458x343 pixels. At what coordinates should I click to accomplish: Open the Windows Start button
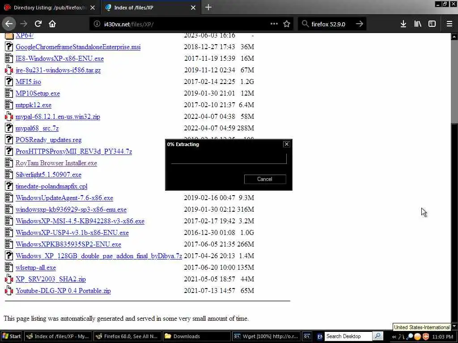tap(11, 336)
